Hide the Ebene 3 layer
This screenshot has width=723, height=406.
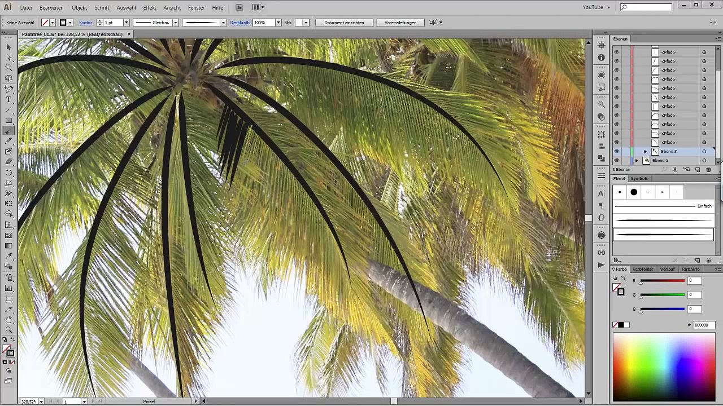point(616,152)
